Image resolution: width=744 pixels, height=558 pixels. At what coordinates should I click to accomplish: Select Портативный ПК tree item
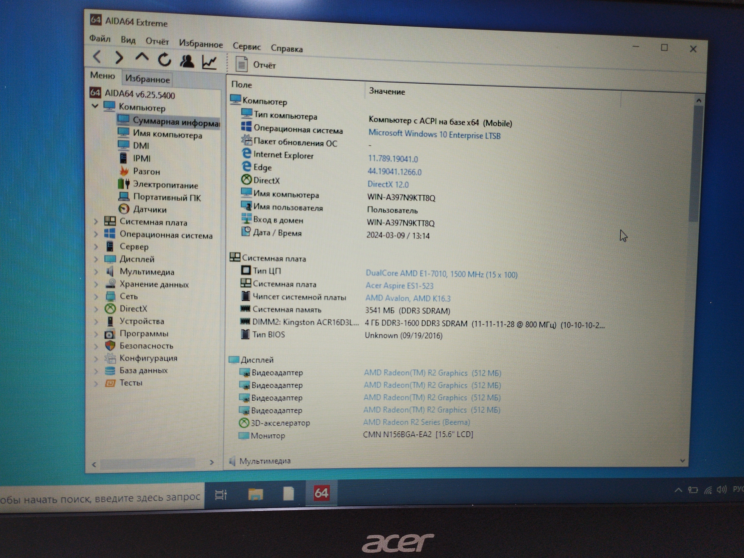[x=167, y=198]
